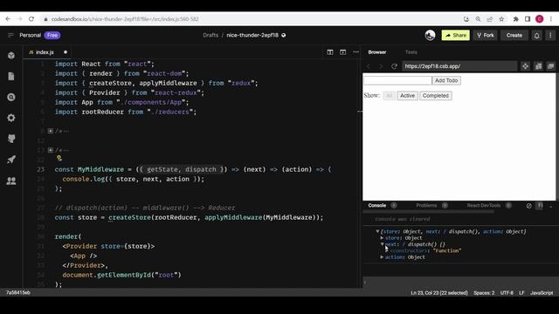
Task: Click the Ln 23, Col 23 status entry
Action: point(438,293)
